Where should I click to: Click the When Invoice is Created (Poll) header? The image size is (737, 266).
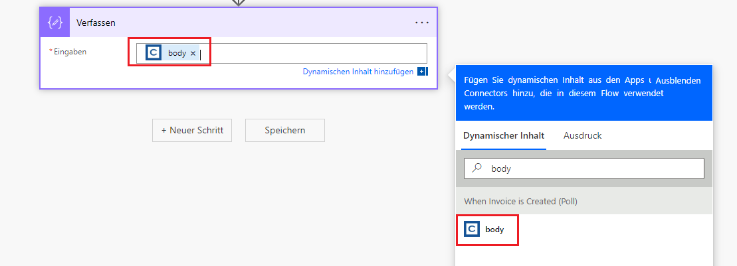584,201
